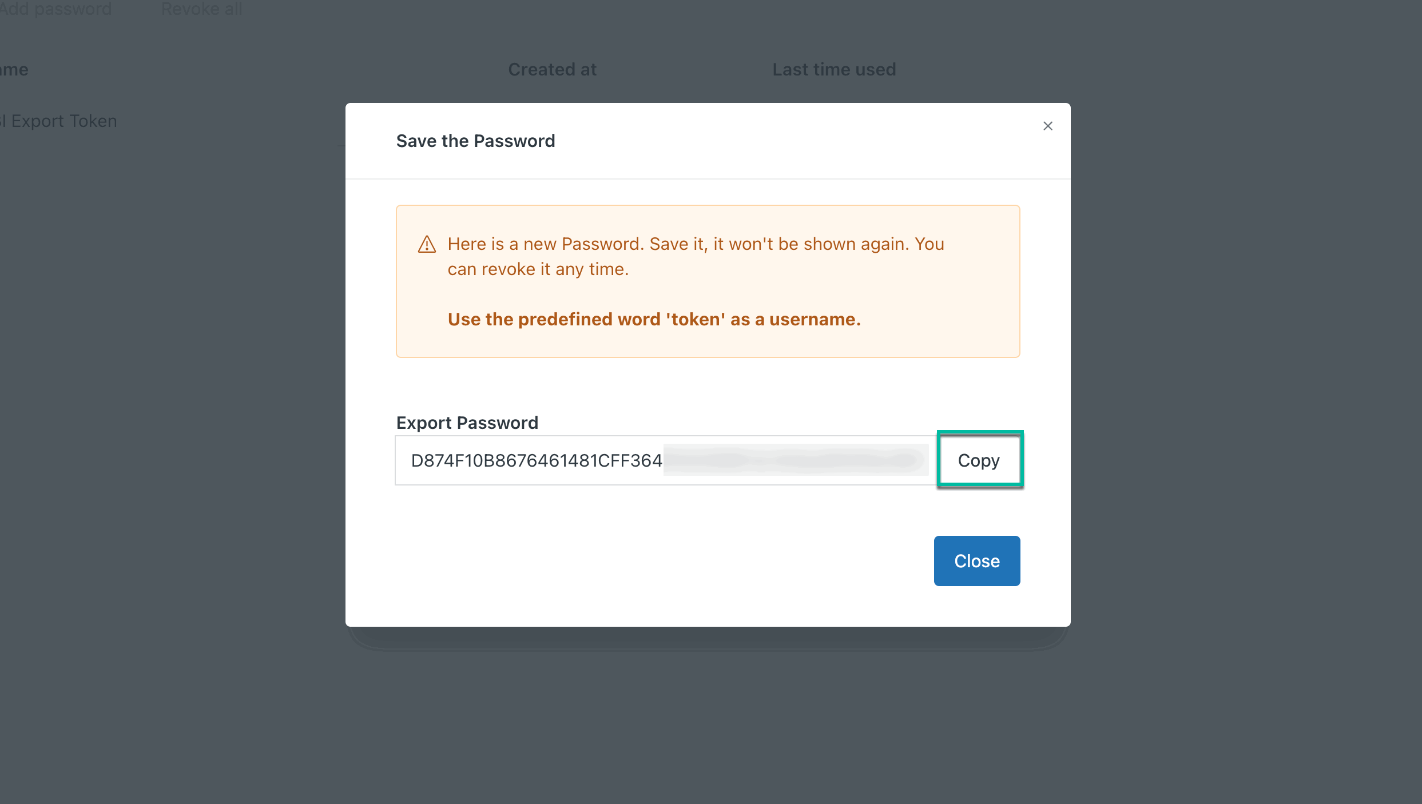This screenshot has width=1422, height=804.
Task: Click the bold 'token' username hint
Action: 654,319
